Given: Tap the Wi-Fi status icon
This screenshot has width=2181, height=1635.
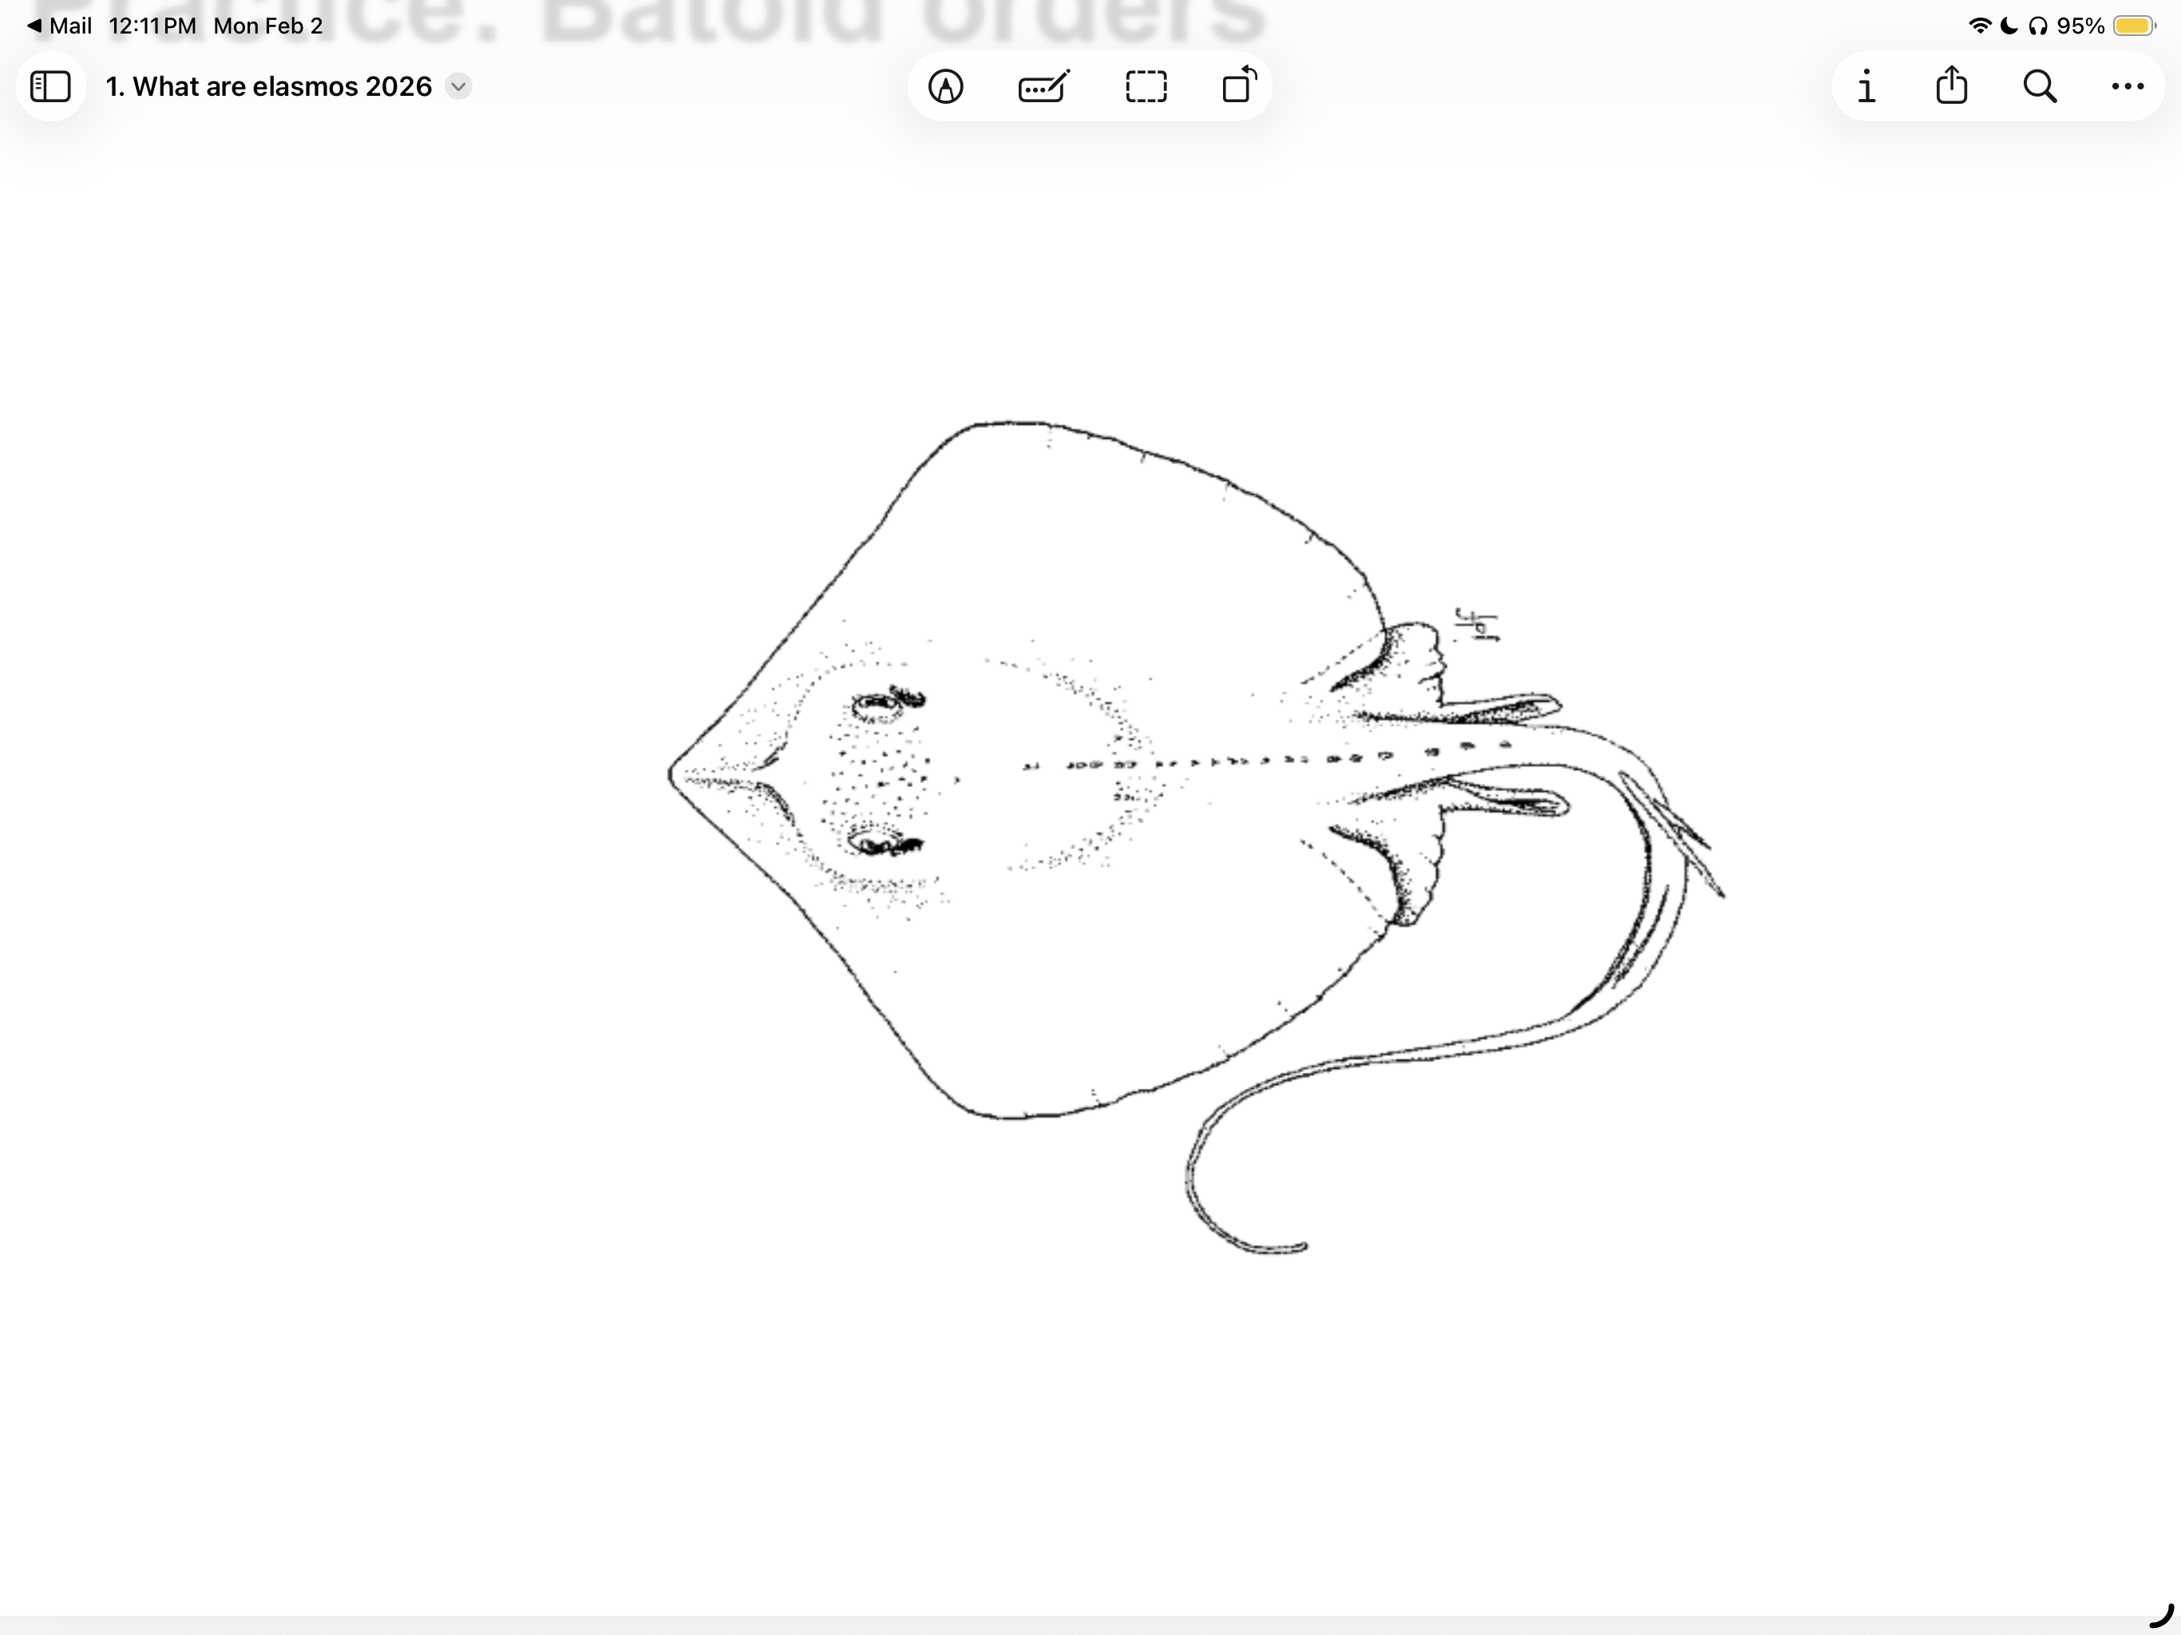Looking at the screenshot, I should click(1979, 26).
